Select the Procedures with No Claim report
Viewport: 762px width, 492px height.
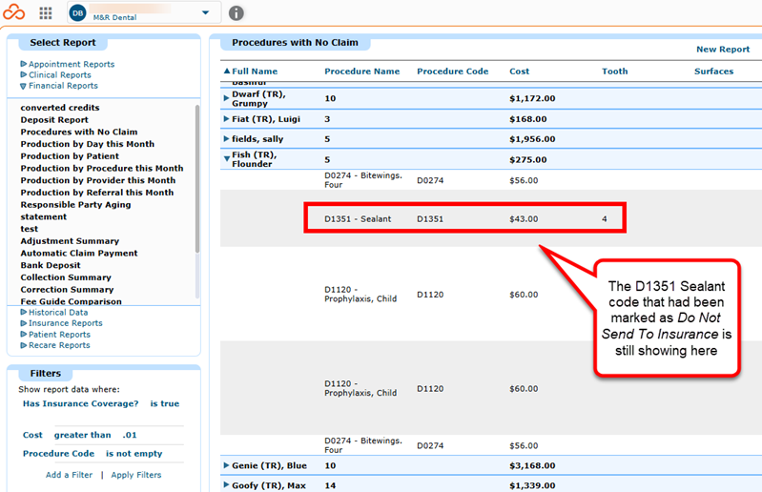(x=79, y=132)
